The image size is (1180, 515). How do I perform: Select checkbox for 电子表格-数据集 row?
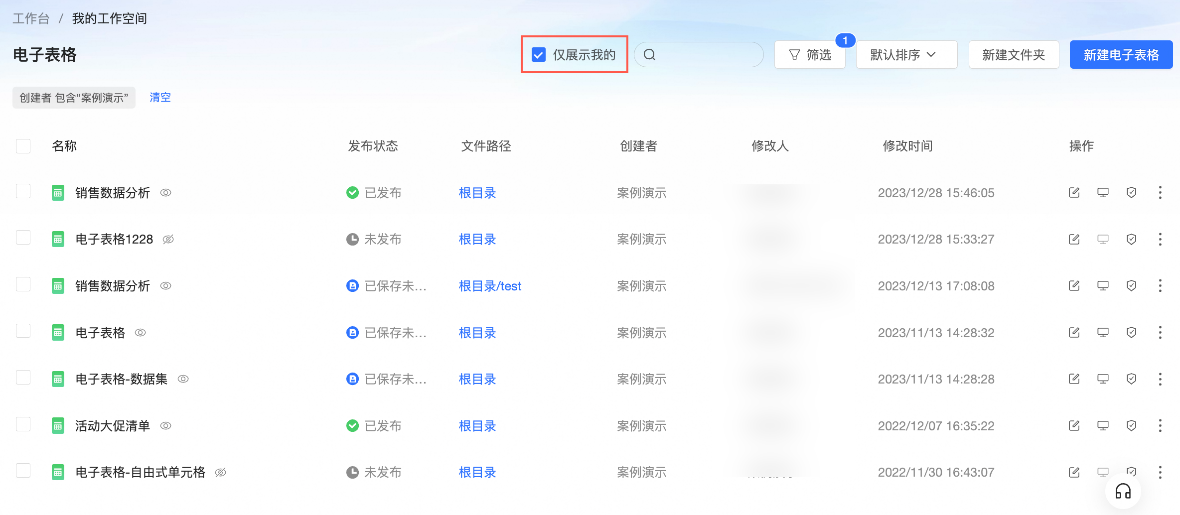click(23, 378)
